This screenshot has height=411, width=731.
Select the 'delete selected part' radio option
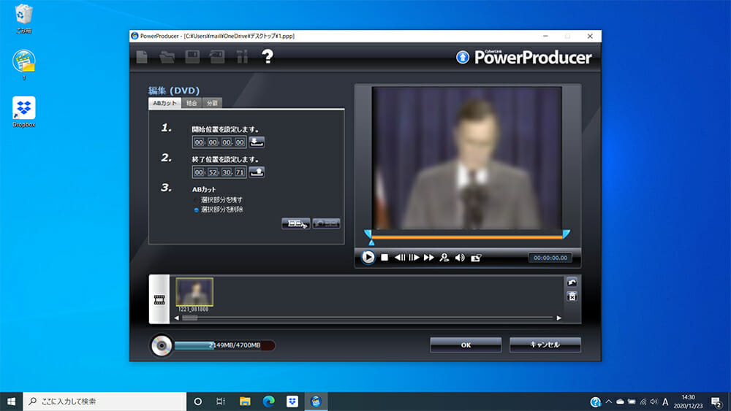tap(196, 210)
